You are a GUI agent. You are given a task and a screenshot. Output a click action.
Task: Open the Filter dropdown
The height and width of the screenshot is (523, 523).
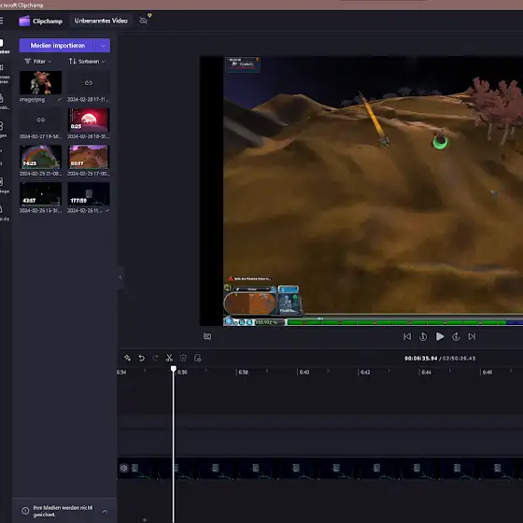38,62
